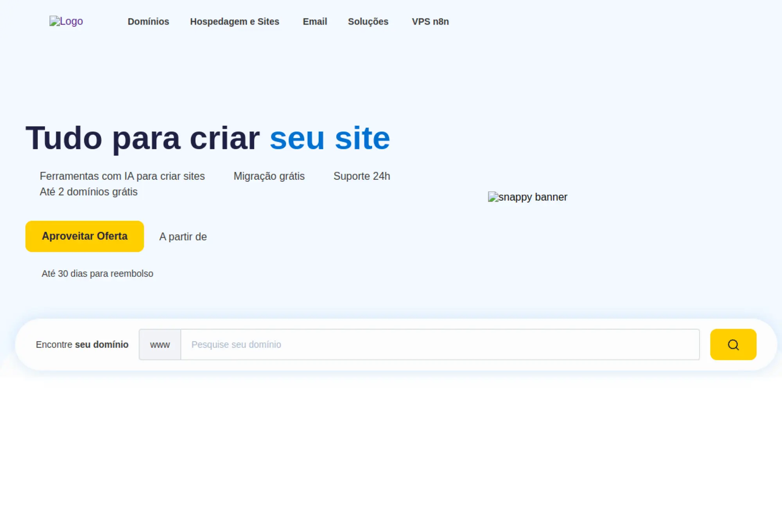The height and width of the screenshot is (521, 782).
Task: Click the 'Suporte 24h' feature text
Action: click(362, 176)
